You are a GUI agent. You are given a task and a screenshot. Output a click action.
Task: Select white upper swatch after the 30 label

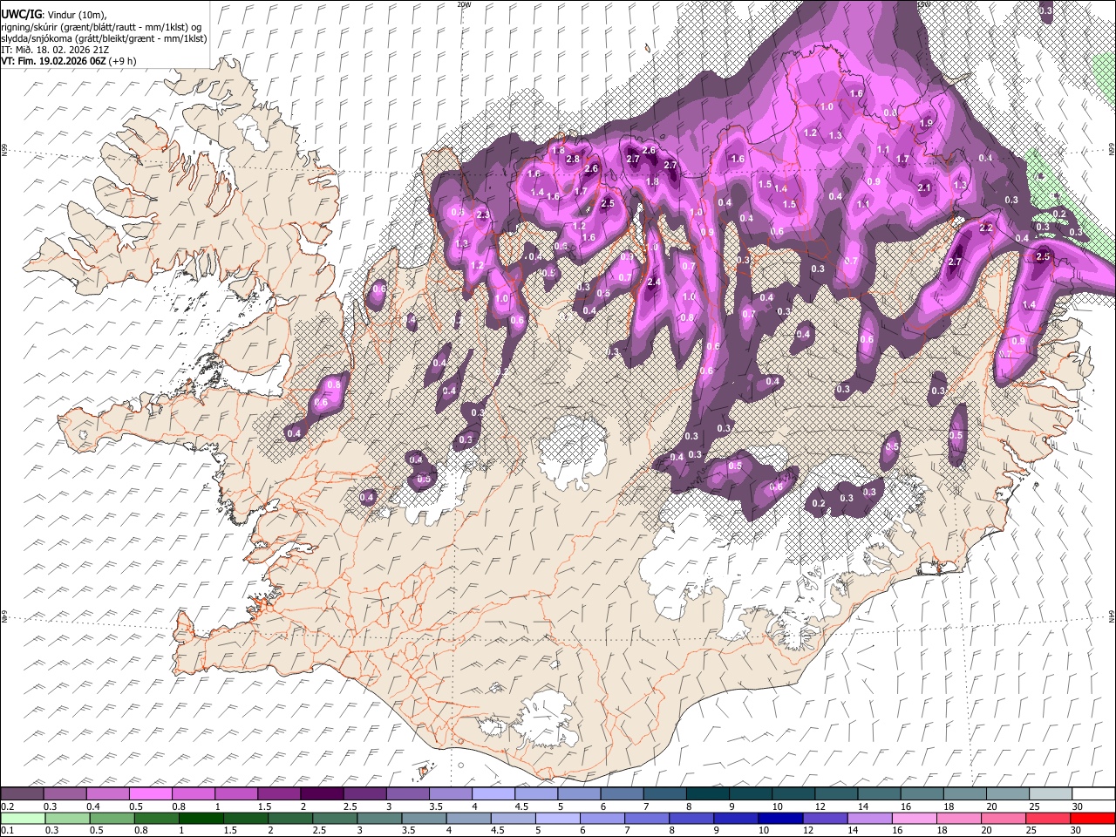click(x=1092, y=794)
